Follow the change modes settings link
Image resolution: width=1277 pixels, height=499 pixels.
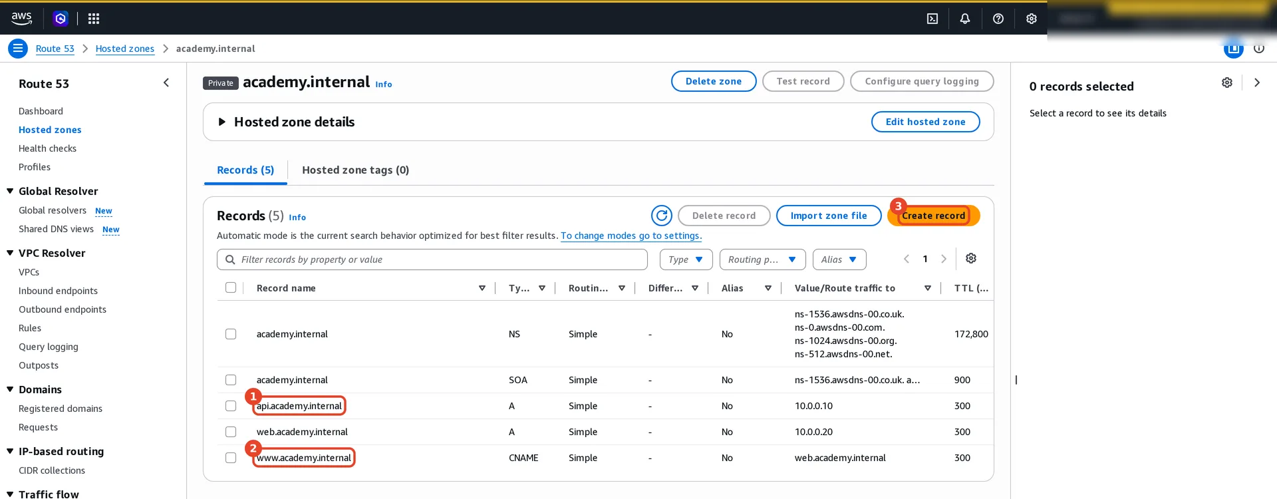pos(631,236)
